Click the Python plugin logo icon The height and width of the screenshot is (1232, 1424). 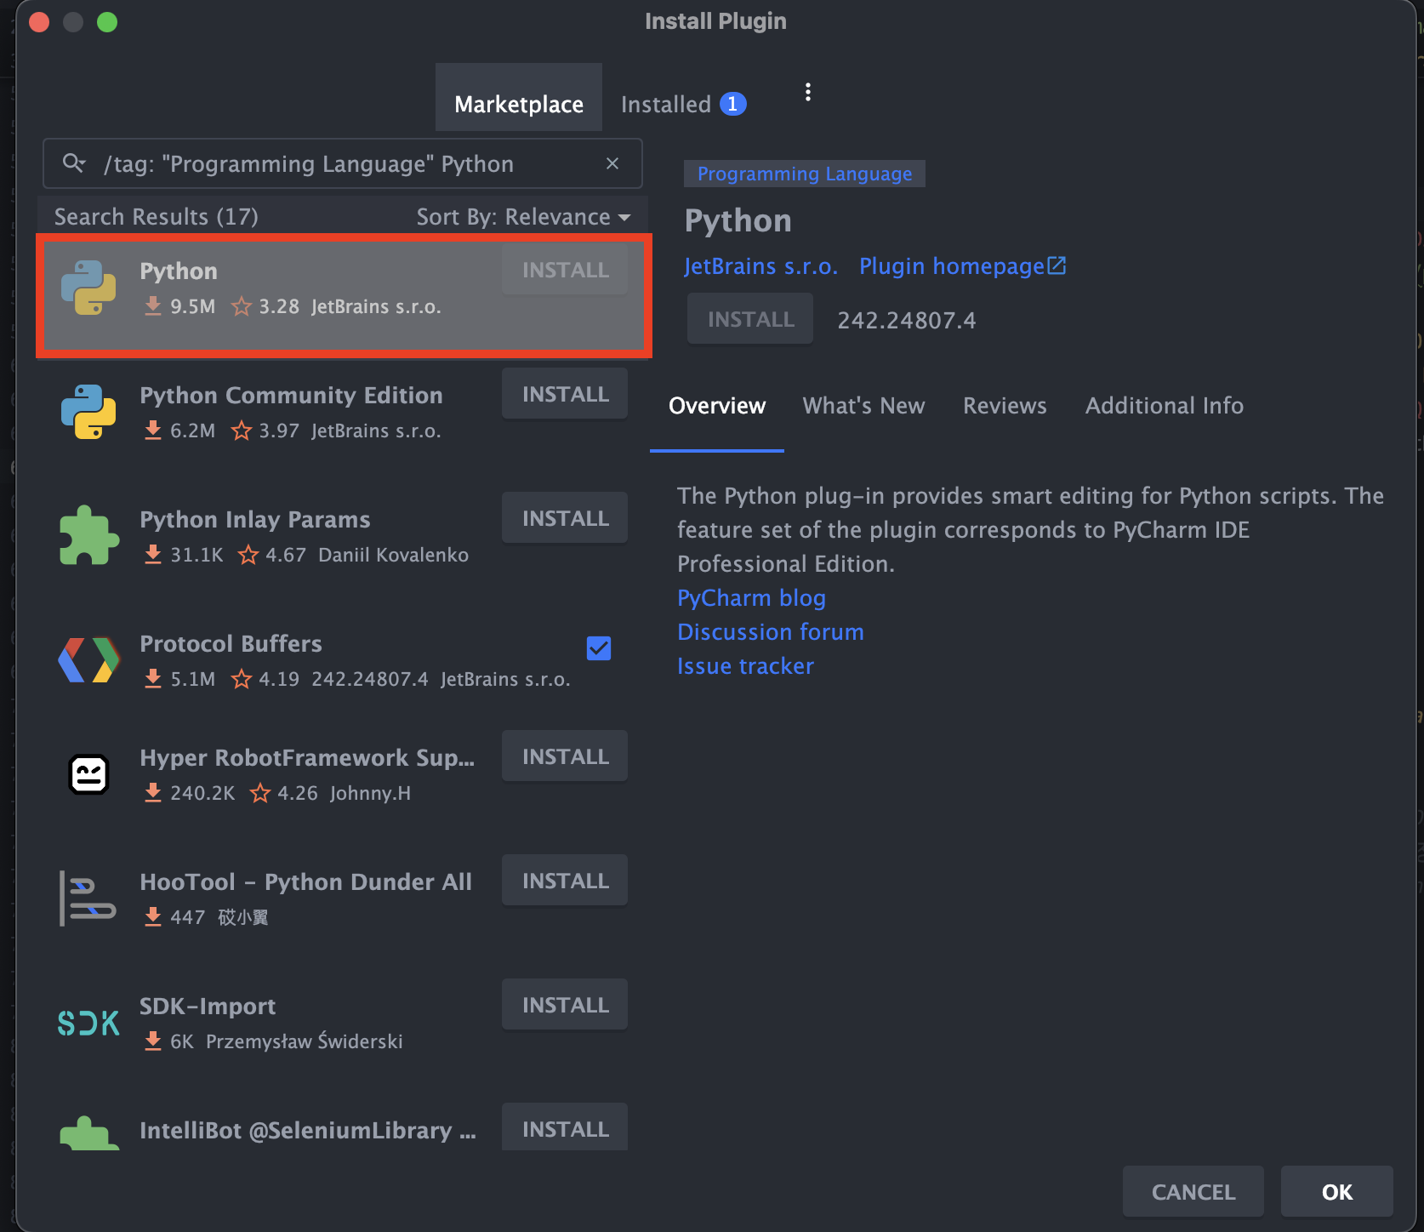pyautogui.click(x=88, y=288)
